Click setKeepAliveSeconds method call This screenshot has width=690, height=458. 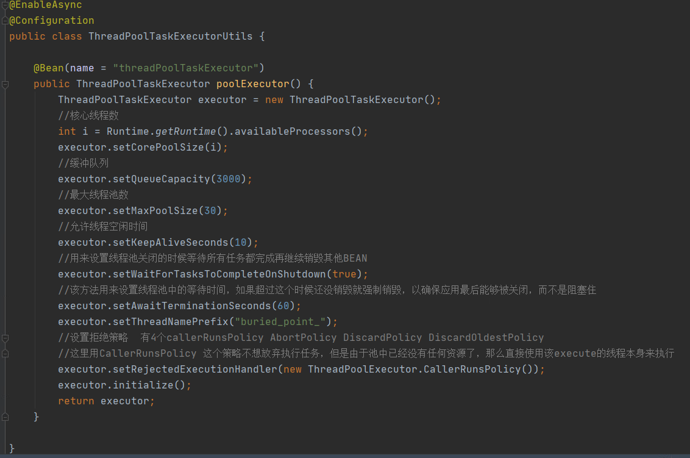coord(169,243)
